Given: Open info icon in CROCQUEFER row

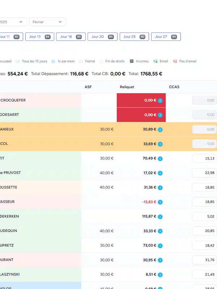Looking at the screenshot, I should pyautogui.click(x=160, y=100).
